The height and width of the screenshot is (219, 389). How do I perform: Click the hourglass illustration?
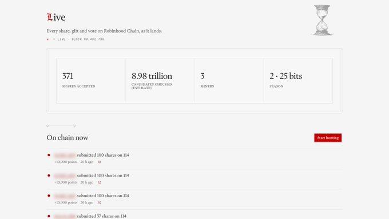(322, 21)
